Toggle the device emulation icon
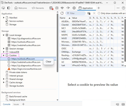Screen dimensions: 126x106 pyautogui.click(x=9, y=8)
